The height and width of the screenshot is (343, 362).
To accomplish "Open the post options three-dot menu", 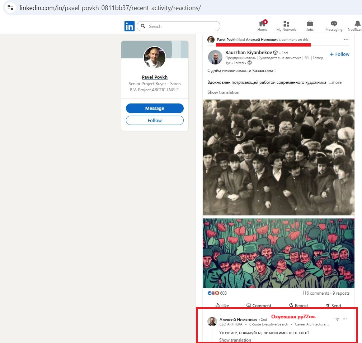I will click(x=346, y=40).
